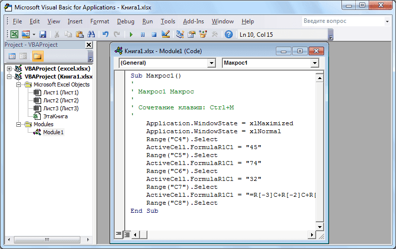The width and height of the screenshot is (396, 249).
Task: Open the (General) object dropdown
Action: 211,63
